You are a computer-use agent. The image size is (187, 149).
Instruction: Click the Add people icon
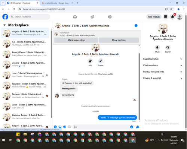(x=90, y=61)
